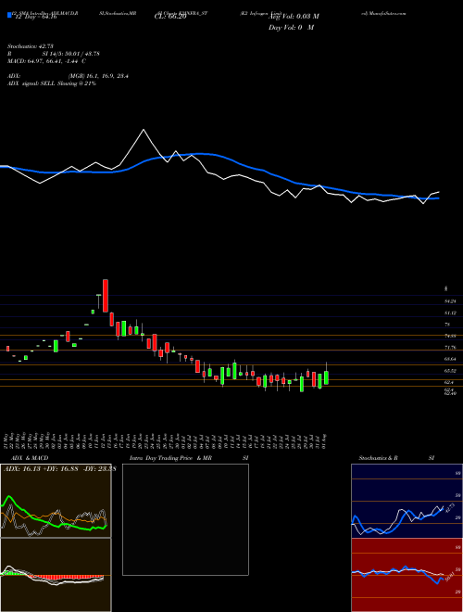Viewport: 463px width, 612px height.
Task: Click the '(MGR) 16.1, 16.9, 23.4' ADX values
Action: pos(98,76)
